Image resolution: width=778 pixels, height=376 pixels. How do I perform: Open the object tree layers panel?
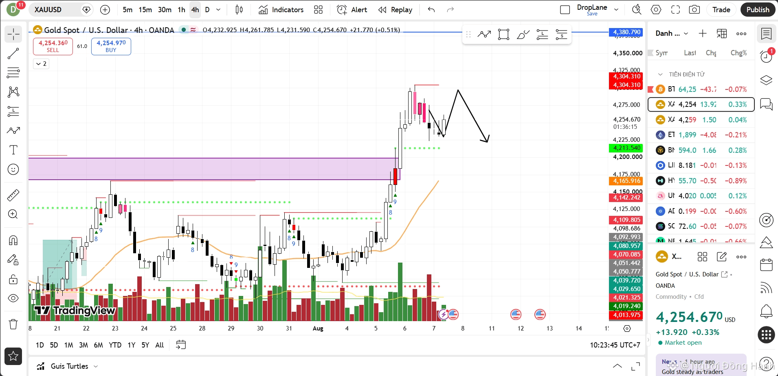[766, 80]
